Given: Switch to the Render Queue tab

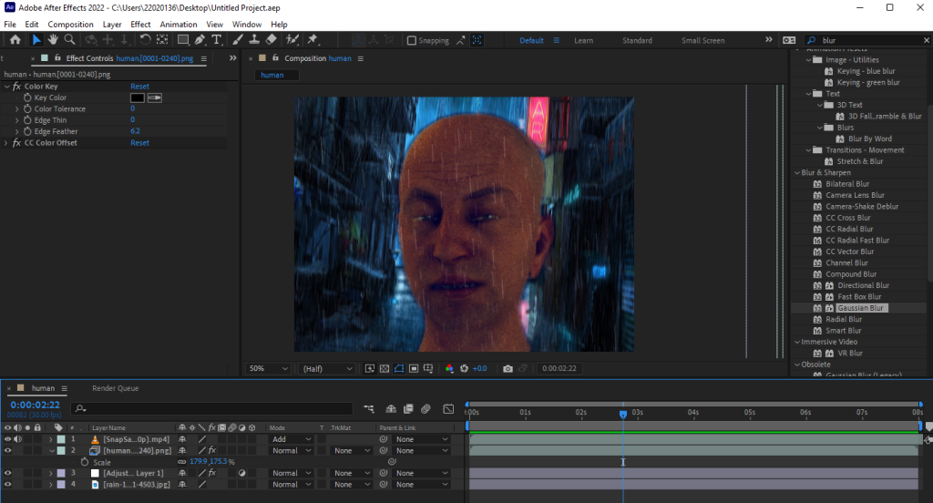Looking at the screenshot, I should 116,388.
